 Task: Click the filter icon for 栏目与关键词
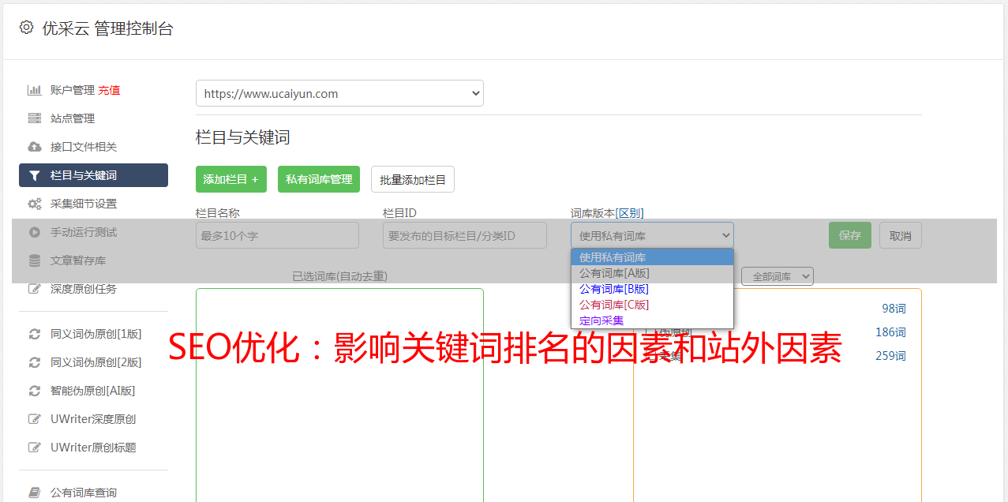coord(35,175)
